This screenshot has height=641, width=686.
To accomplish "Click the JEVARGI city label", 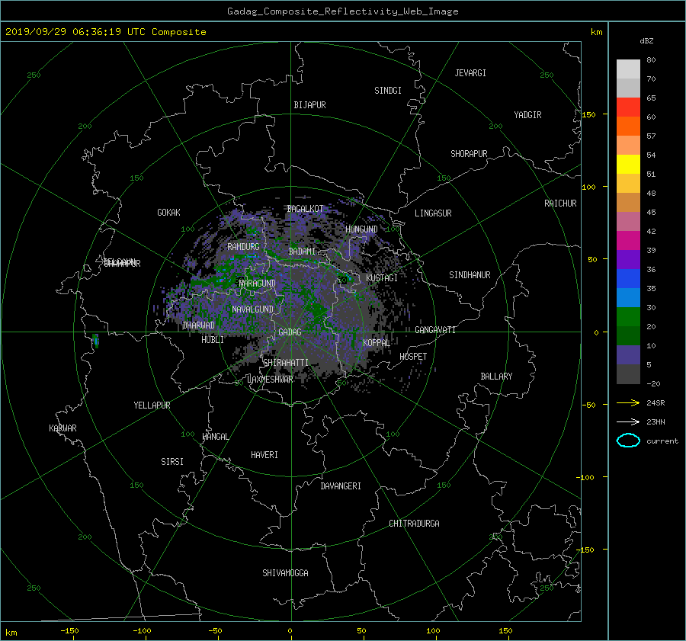I will (x=470, y=72).
